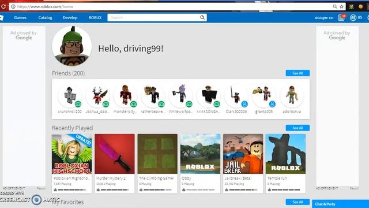See All friends
369x208 pixels.
coord(298,73)
